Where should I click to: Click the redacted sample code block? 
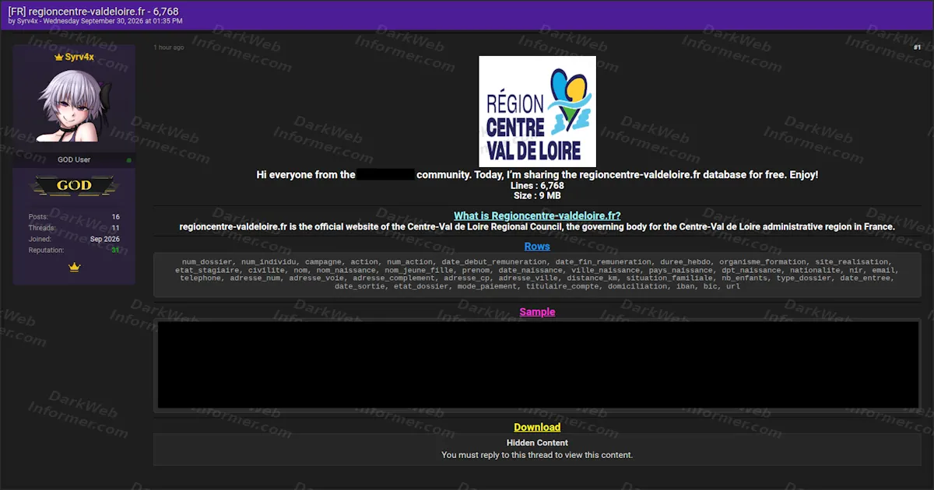click(x=538, y=365)
